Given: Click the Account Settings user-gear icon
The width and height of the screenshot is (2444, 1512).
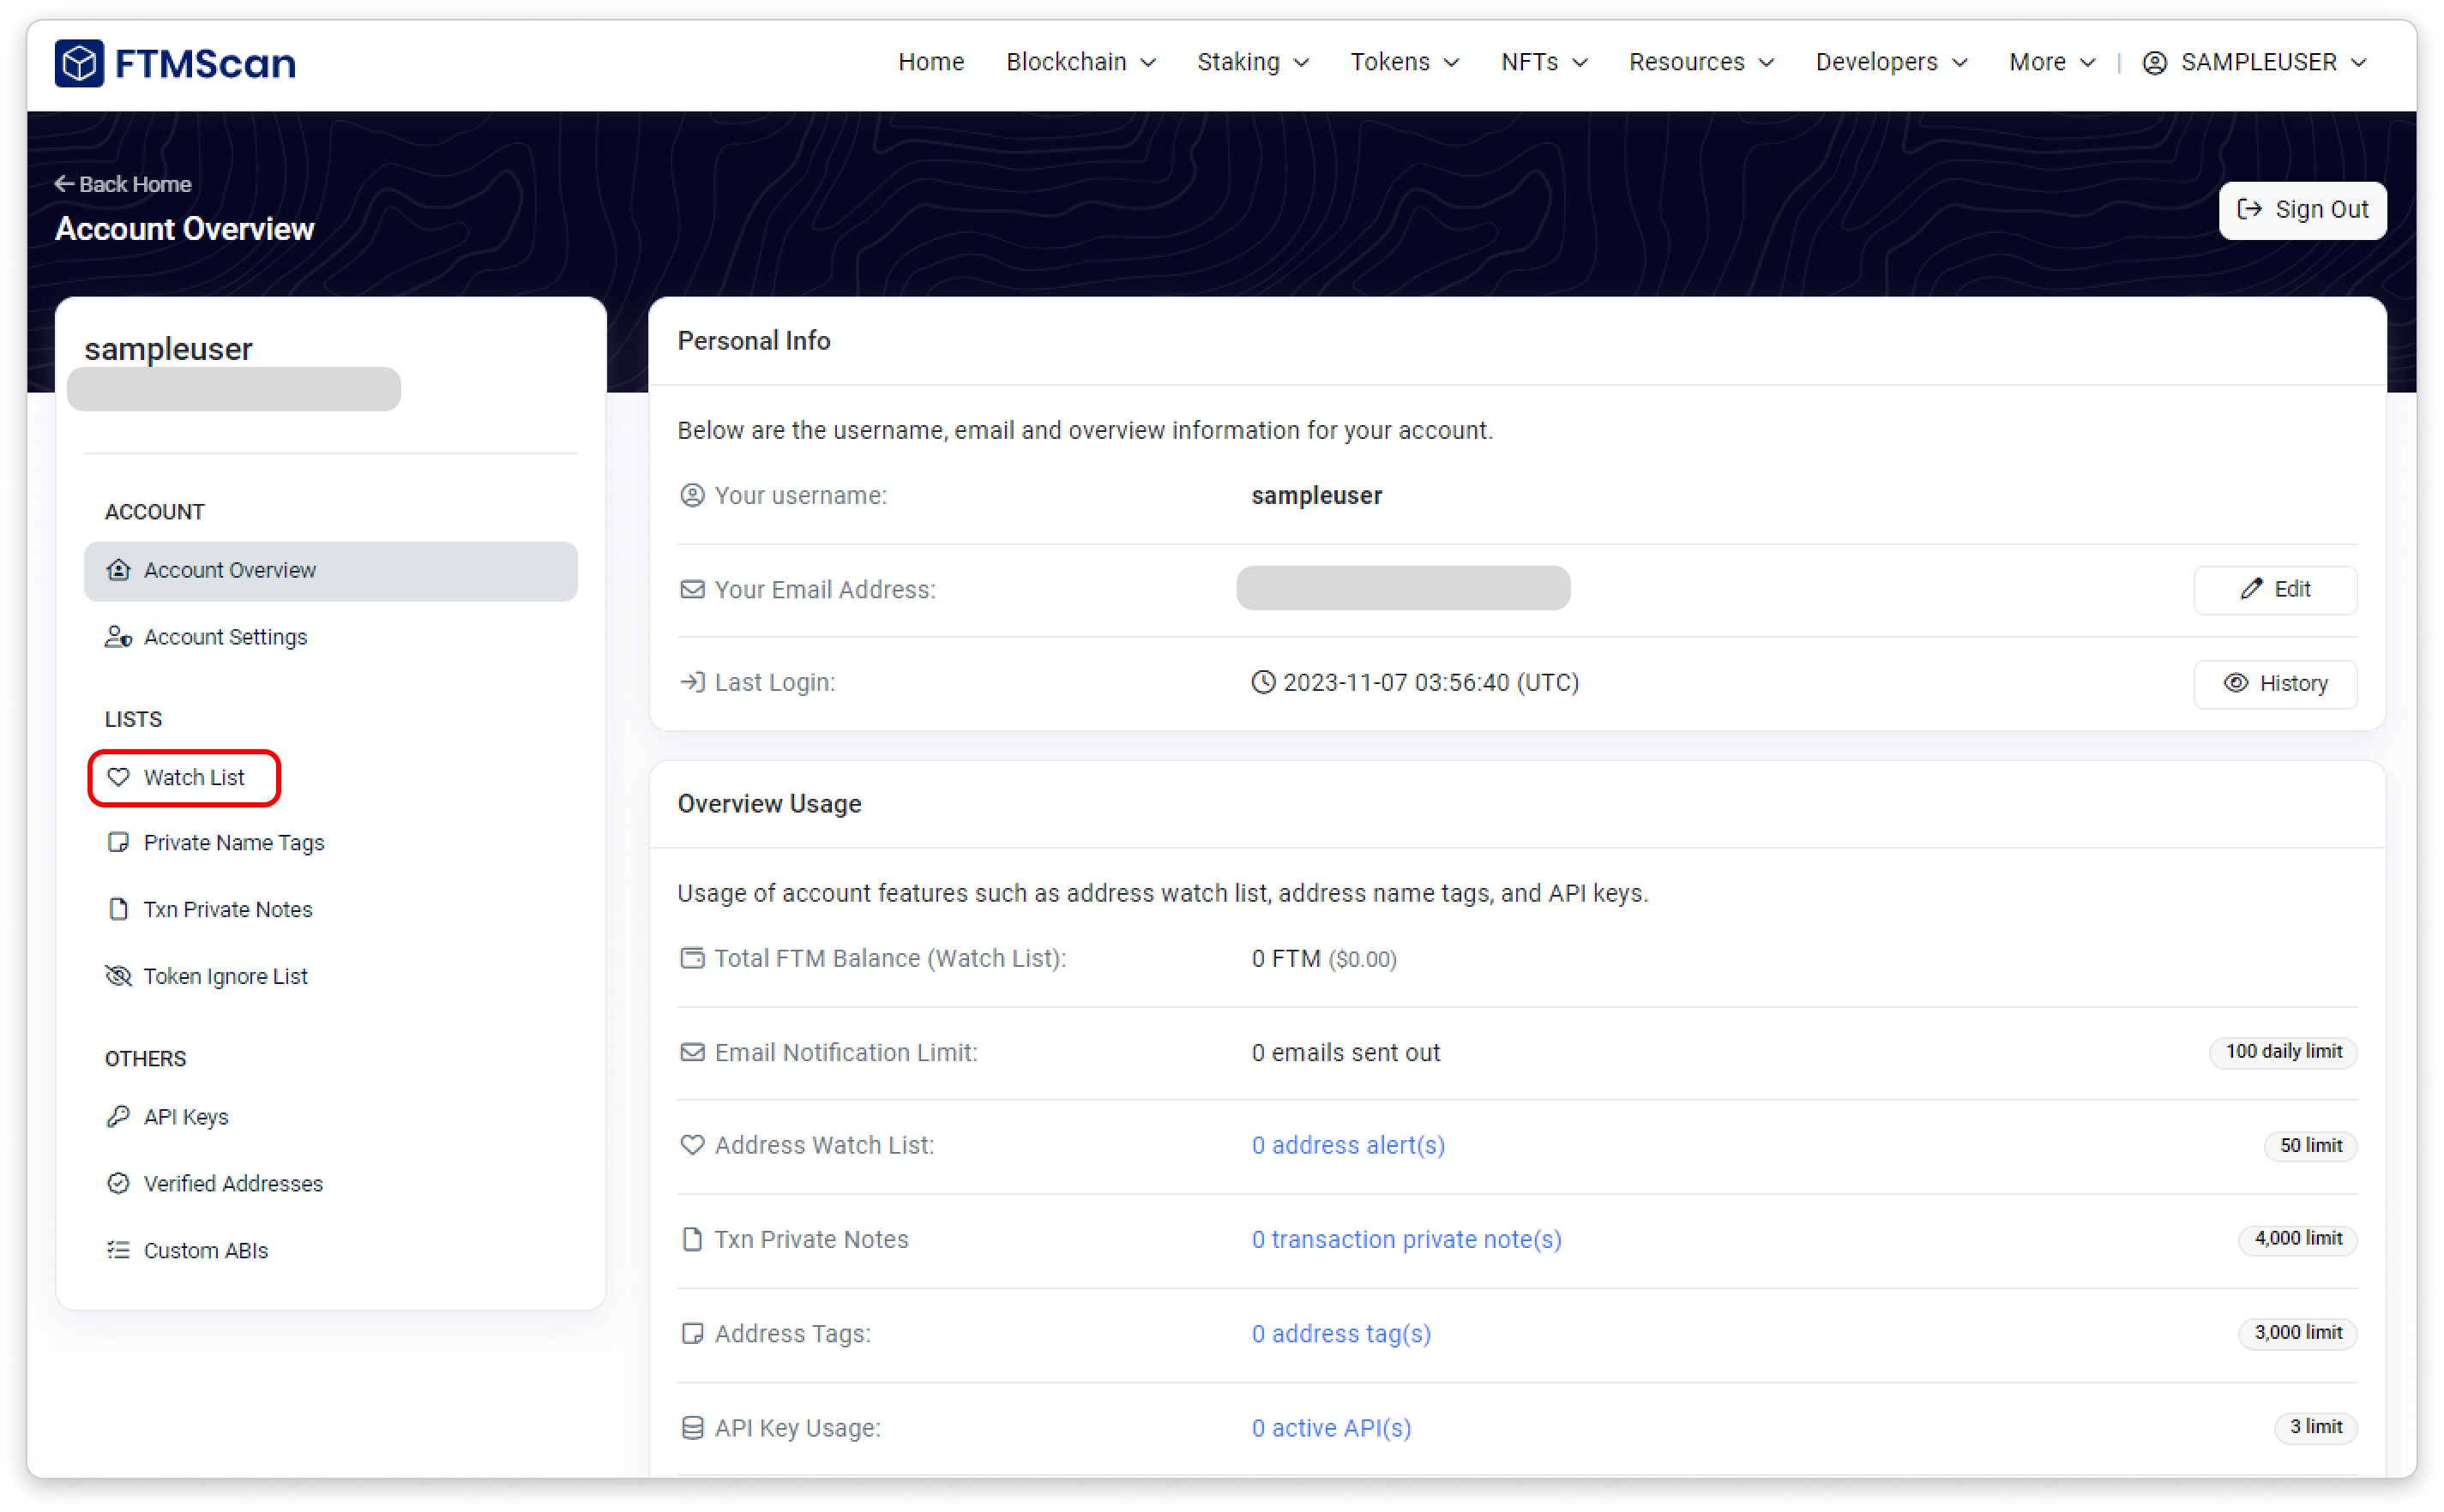Looking at the screenshot, I should [x=118, y=637].
